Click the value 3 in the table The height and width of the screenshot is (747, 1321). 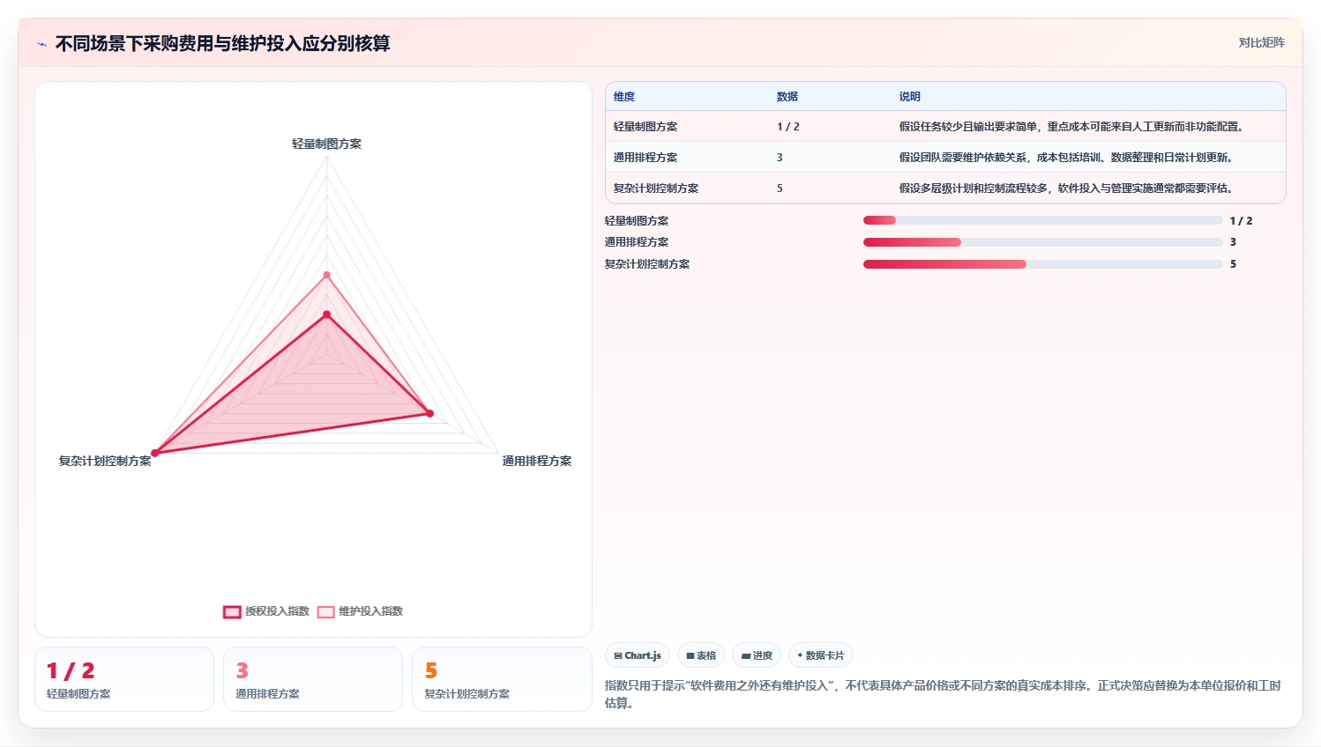click(x=780, y=158)
